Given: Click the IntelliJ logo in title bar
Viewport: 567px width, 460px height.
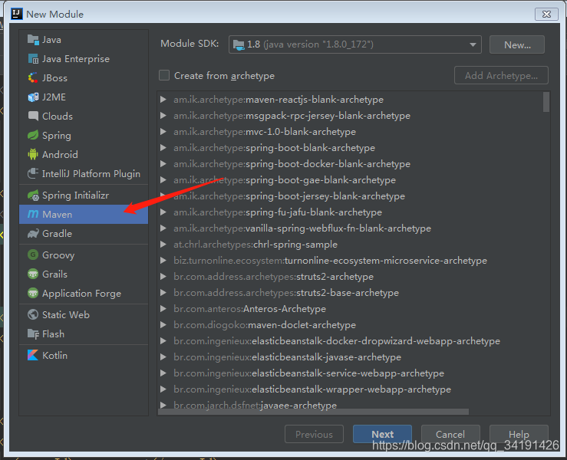Looking at the screenshot, I should [x=16, y=14].
